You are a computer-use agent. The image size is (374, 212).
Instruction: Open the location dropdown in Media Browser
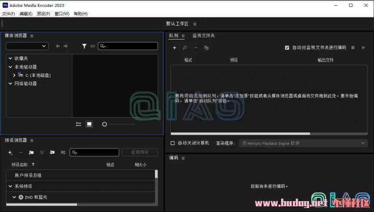click(27, 46)
